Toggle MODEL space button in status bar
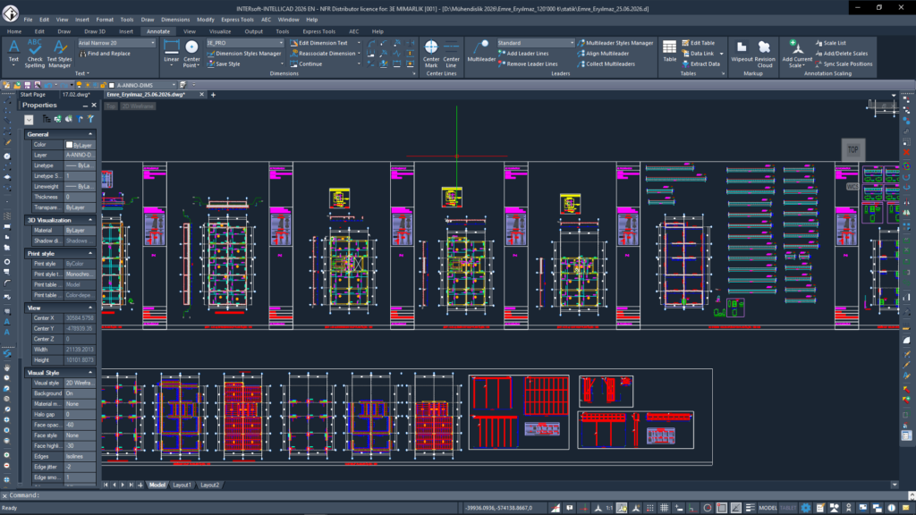Viewport: 916px width, 515px height. 768,508
